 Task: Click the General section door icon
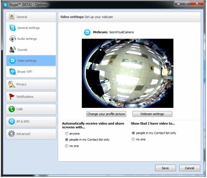[x=12, y=17]
